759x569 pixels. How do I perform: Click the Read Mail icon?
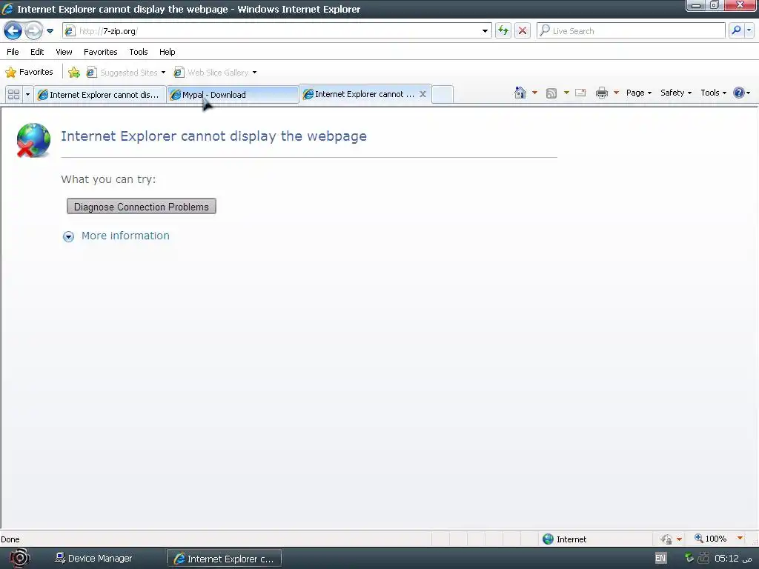tap(580, 93)
